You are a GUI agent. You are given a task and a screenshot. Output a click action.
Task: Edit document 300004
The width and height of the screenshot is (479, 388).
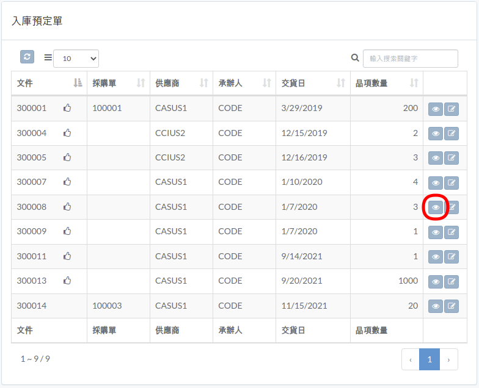451,133
